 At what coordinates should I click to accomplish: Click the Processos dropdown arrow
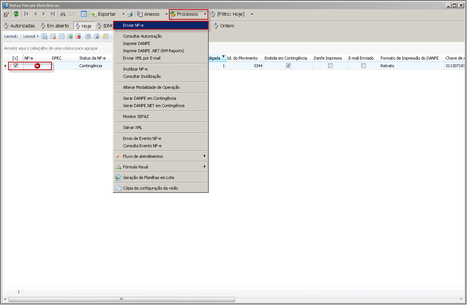coord(205,14)
